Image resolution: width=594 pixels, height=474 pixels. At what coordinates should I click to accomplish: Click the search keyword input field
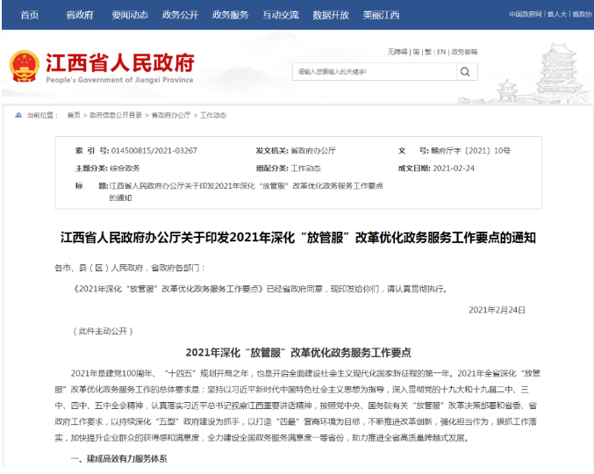click(373, 71)
